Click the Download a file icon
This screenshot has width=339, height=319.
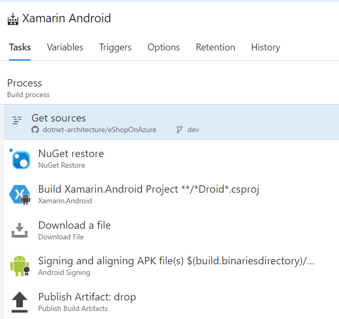[20, 230]
